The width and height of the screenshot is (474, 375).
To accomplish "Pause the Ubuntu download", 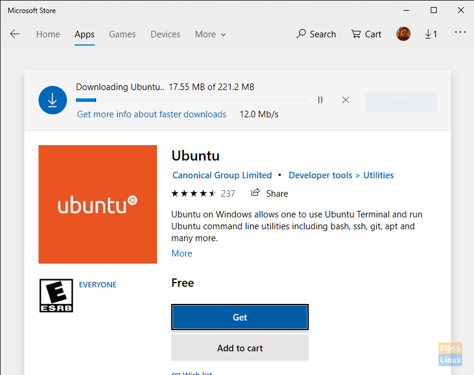I will coord(320,100).
